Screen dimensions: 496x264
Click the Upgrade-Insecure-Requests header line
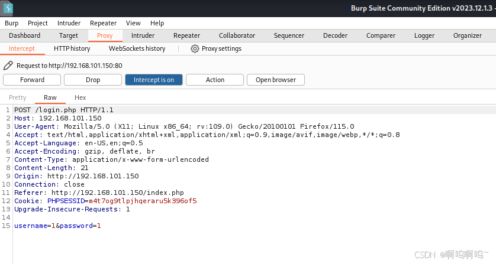[x=72, y=209]
